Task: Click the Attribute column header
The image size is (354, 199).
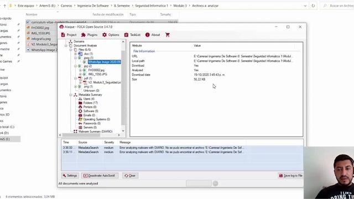Action: point(137,45)
